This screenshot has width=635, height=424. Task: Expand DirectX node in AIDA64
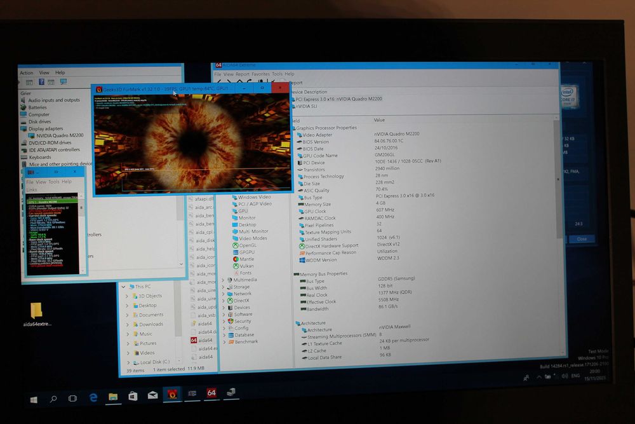[x=223, y=301]
